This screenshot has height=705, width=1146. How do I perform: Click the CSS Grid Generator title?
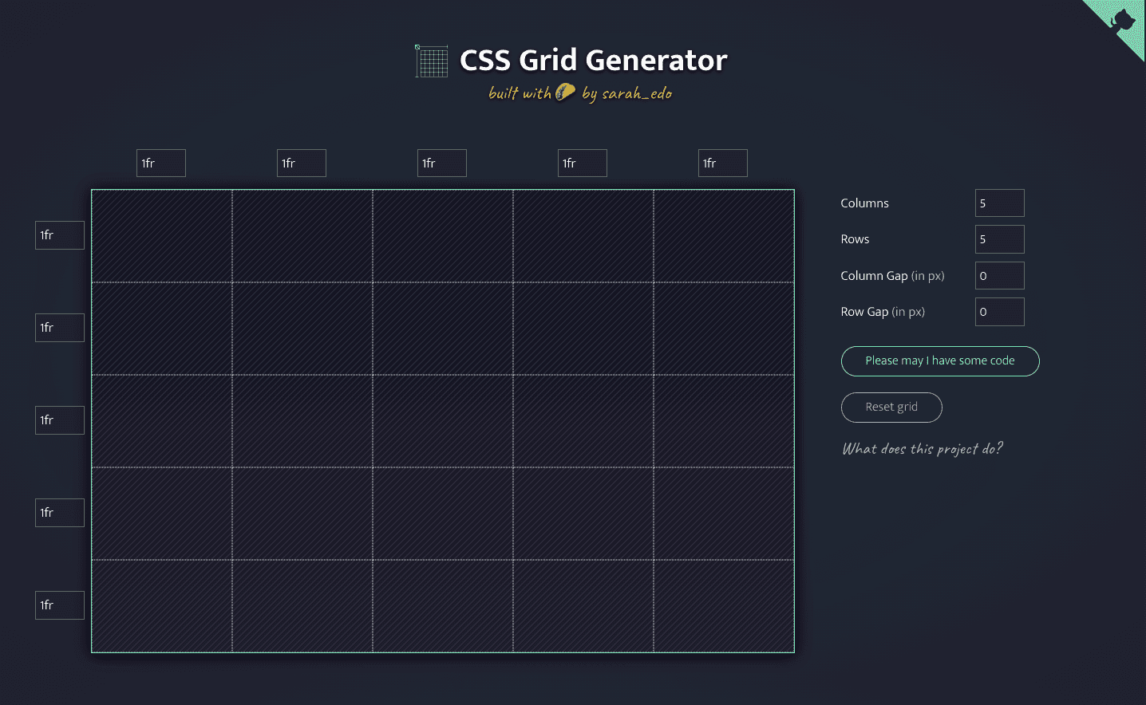593,61
